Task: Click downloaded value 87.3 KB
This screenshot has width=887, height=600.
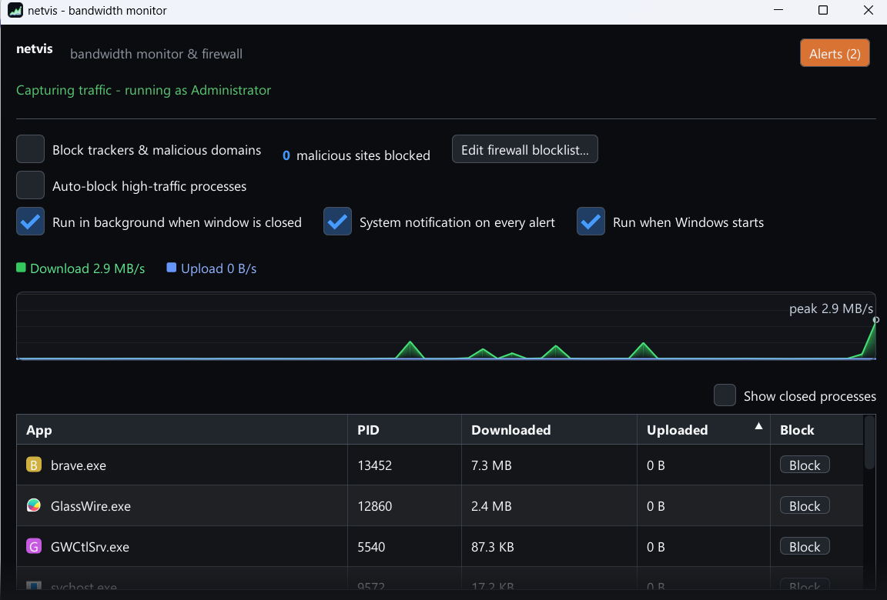Action: [493, 547]
